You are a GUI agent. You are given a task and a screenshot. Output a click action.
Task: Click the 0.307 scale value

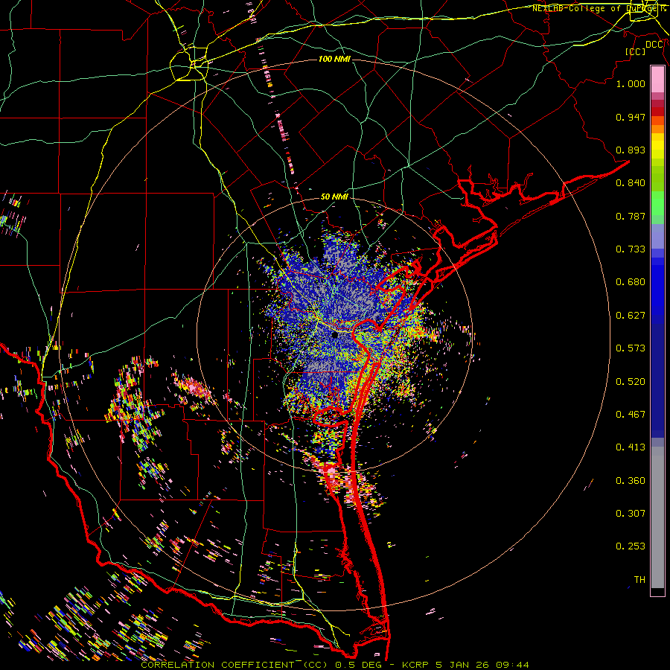631,514
